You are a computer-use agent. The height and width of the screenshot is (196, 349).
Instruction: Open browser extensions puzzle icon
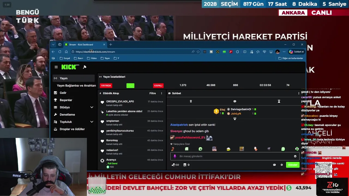(x=237, y=52)
